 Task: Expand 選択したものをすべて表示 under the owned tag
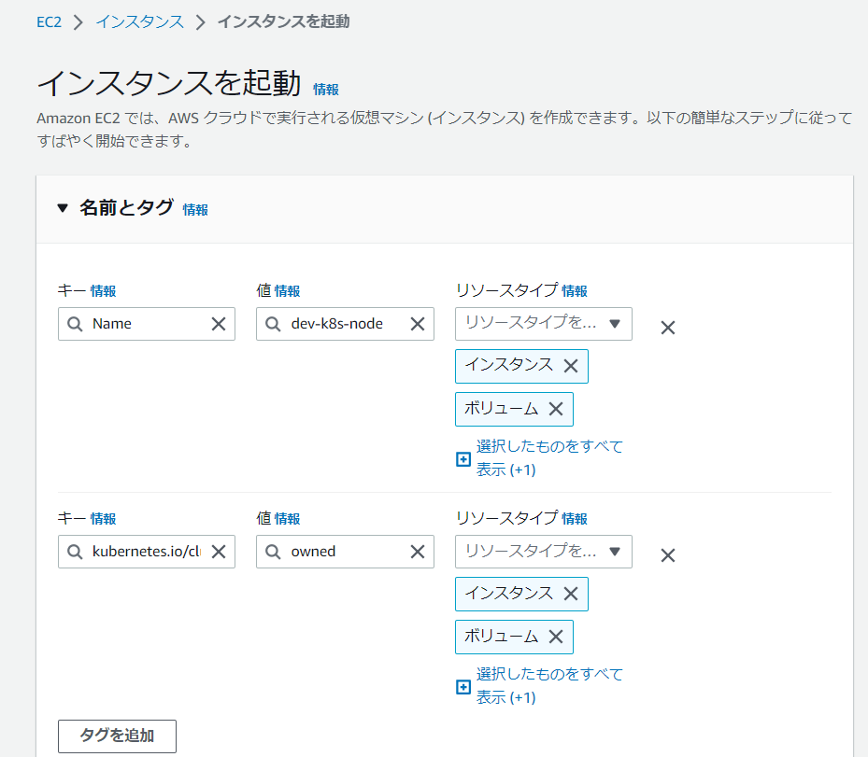pos(540,685)
